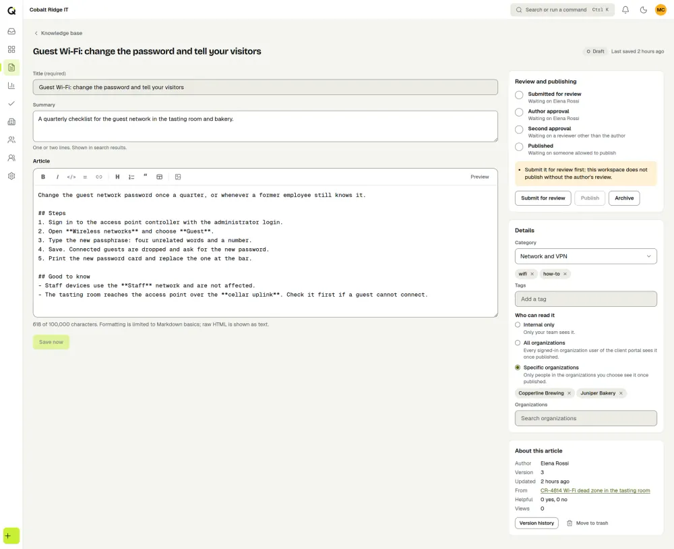
Task: Open the checkmark tasks icon in the sidebar
Action: click(11, 104)
